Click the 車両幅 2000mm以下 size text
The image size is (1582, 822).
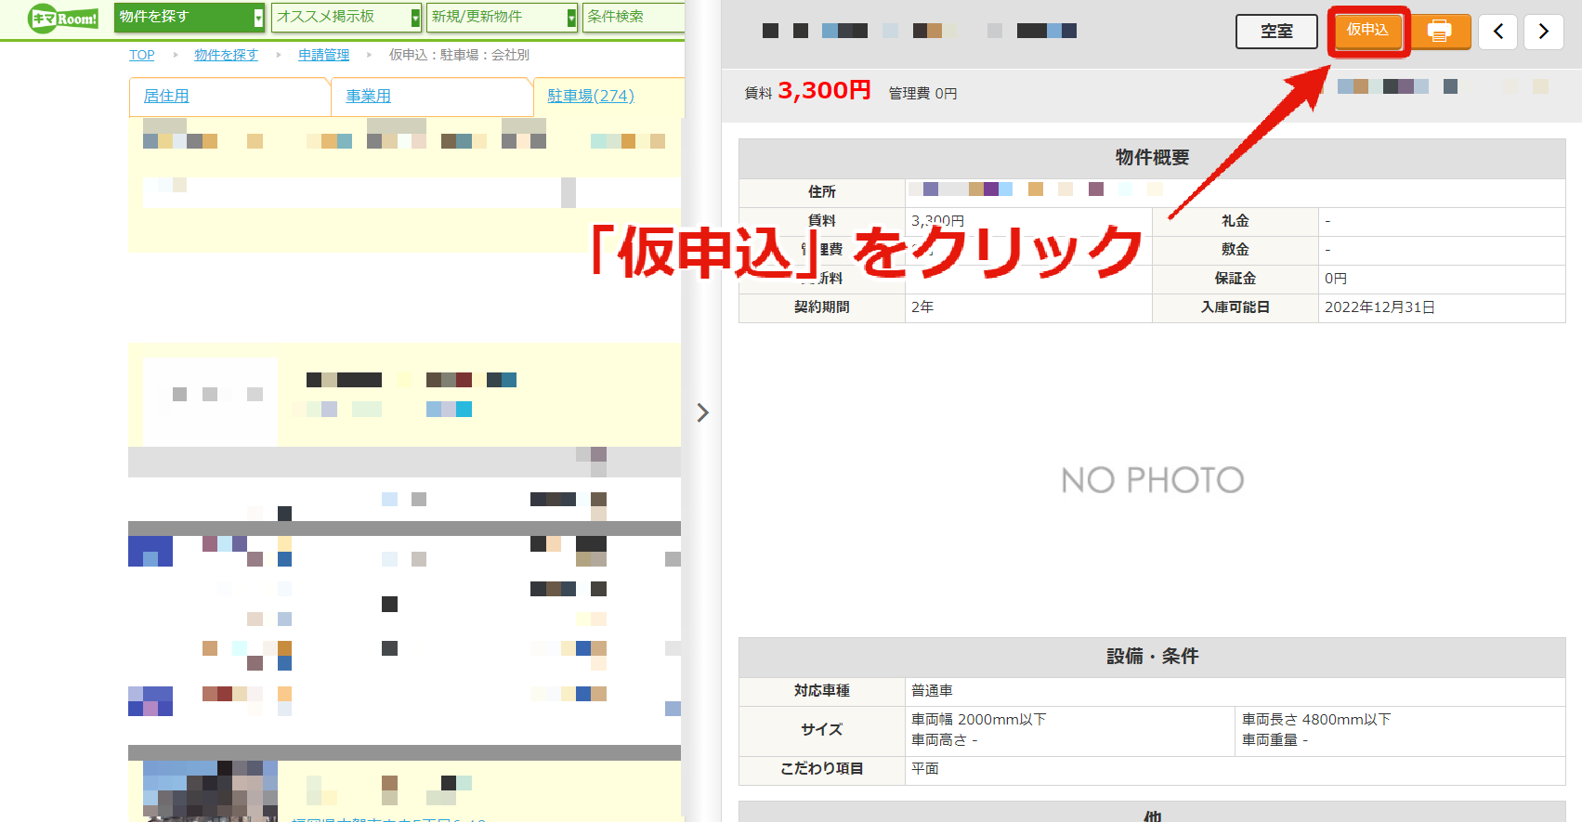click(x=978, y=720)
